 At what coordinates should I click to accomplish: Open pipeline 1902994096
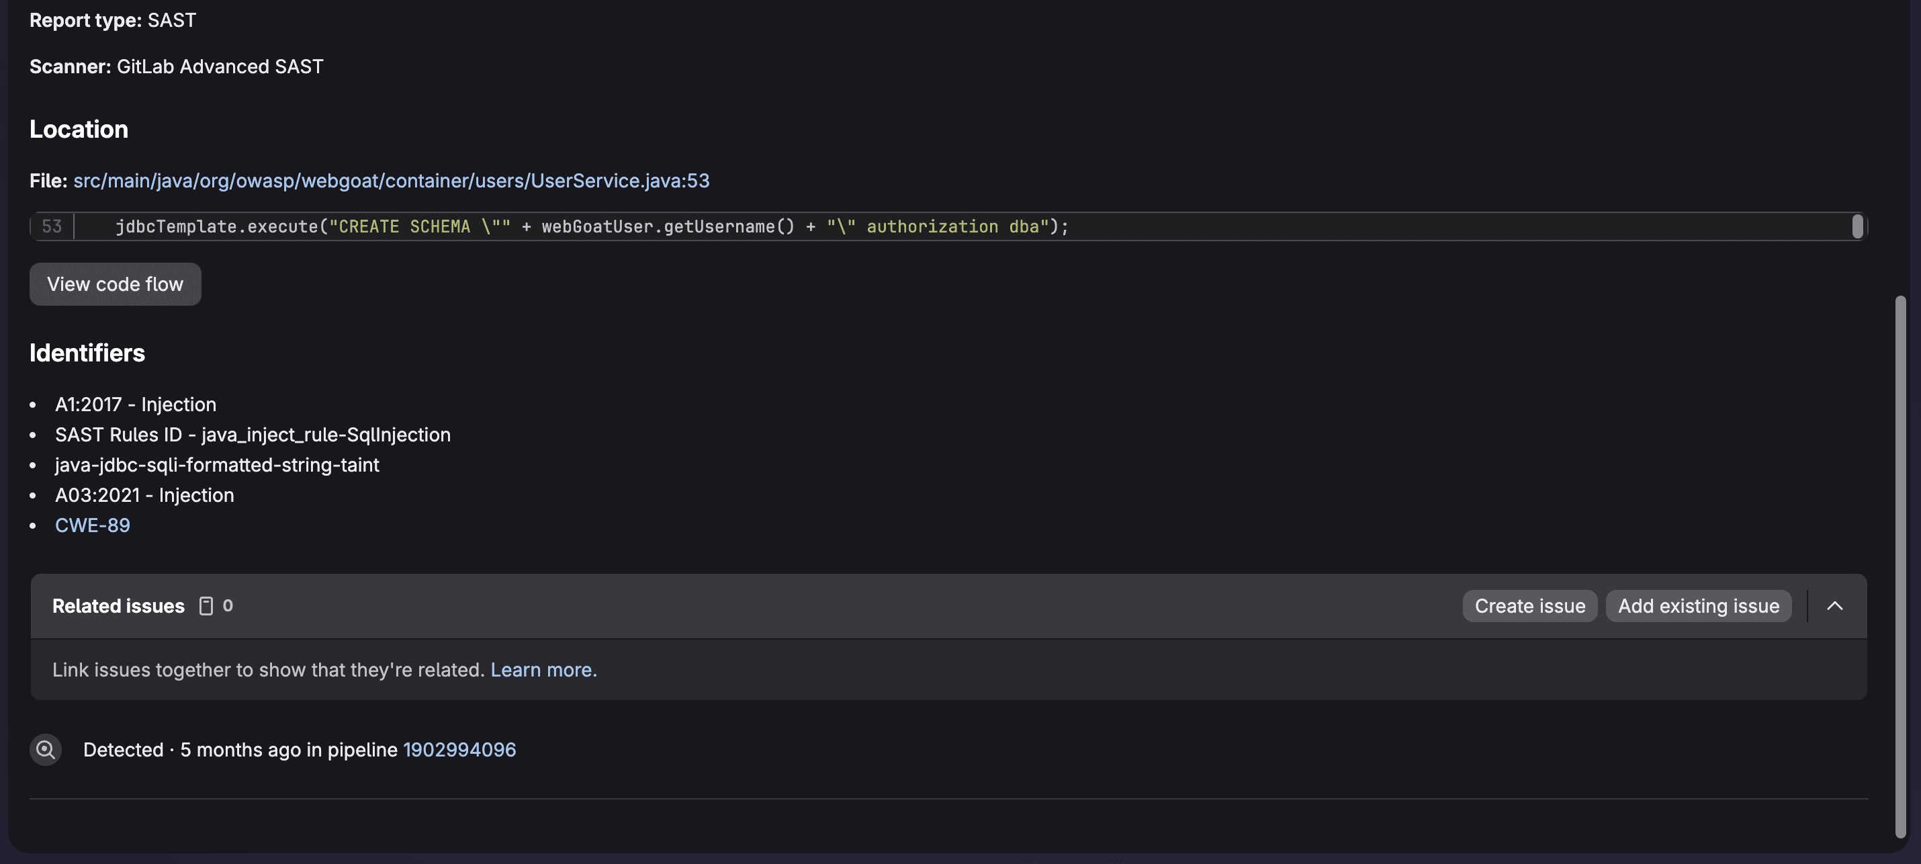tap(459, 750)
